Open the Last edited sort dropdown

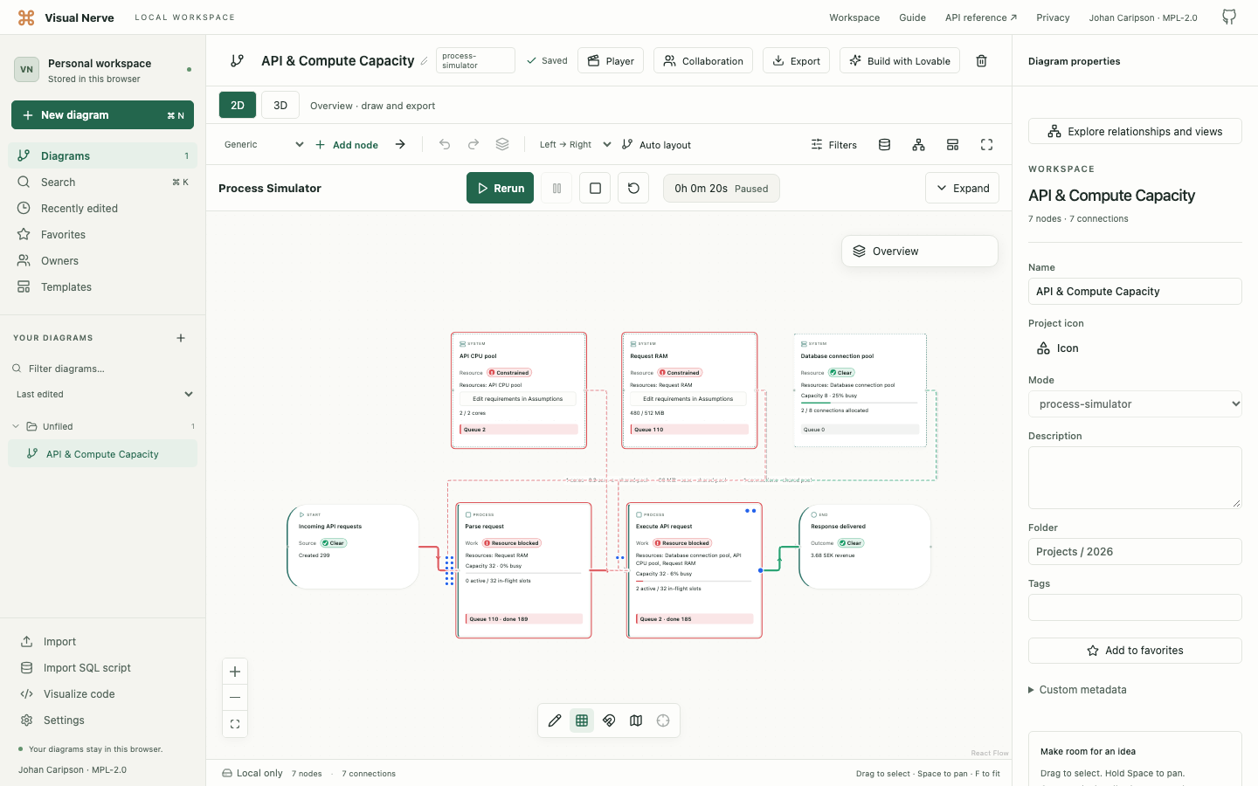(103, 394)
